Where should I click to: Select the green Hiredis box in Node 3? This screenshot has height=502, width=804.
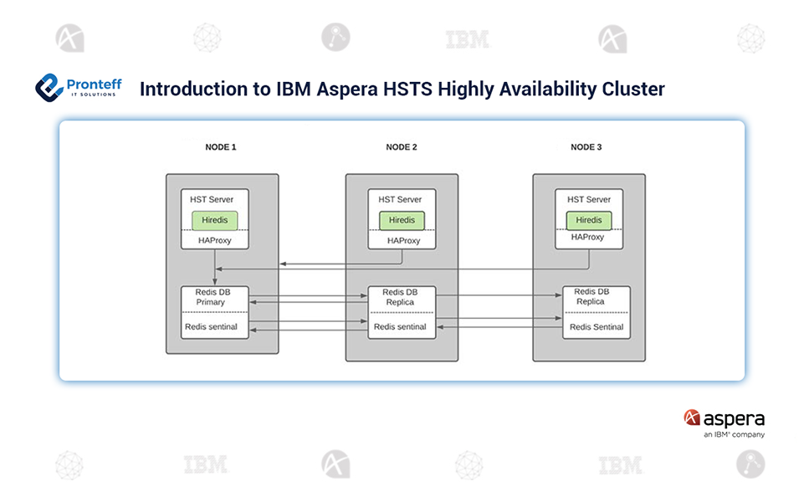coord(589,220)
